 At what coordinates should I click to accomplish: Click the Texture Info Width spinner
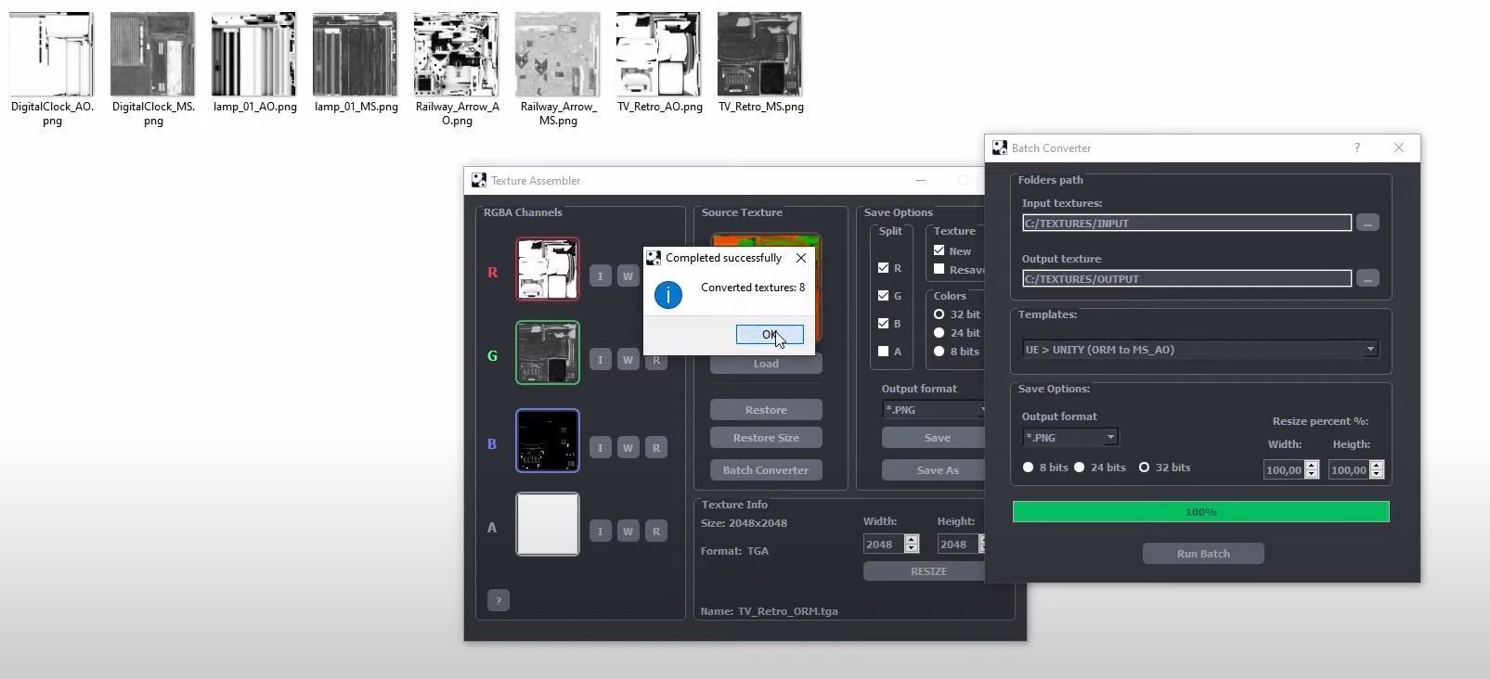click(911, 544)
